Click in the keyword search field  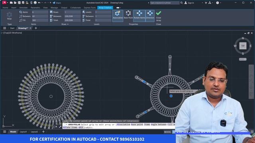coord(165,3)
